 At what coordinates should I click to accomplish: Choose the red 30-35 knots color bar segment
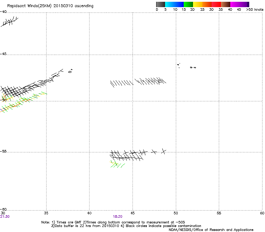216,4
